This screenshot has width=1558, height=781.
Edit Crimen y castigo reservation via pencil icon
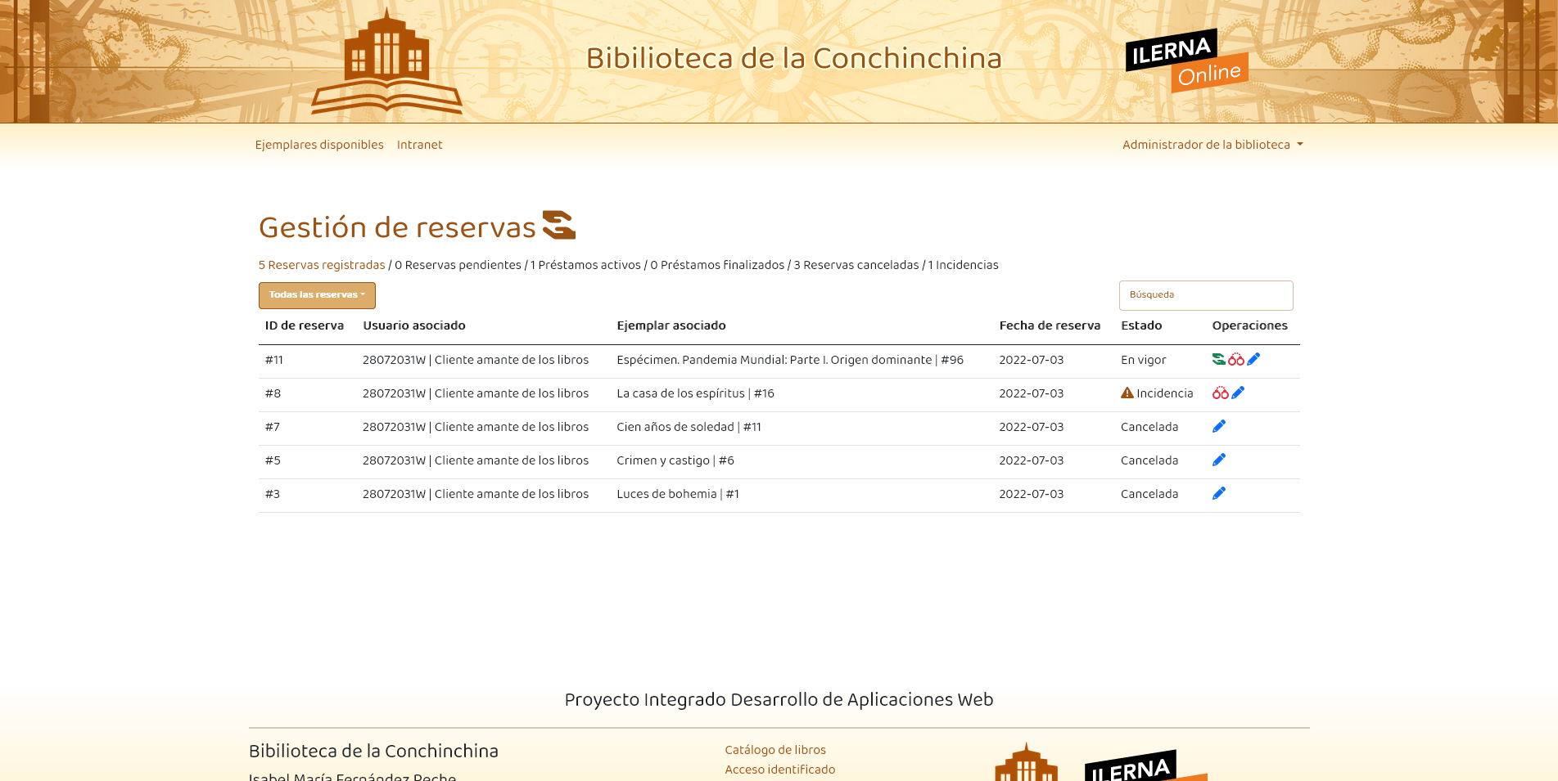point(1219,459)
